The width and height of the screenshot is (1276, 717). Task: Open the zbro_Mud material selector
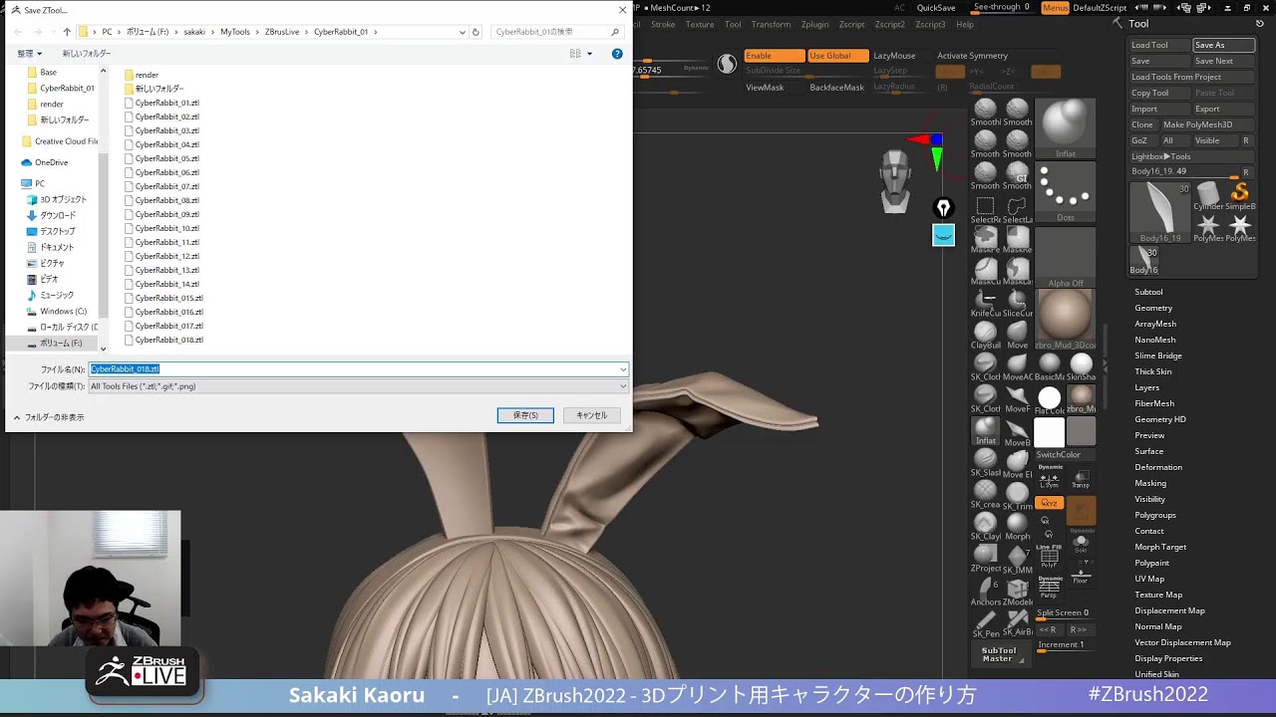point(1065,320)
